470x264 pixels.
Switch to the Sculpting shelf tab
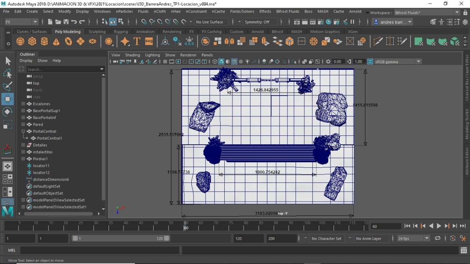pos(97,32)
